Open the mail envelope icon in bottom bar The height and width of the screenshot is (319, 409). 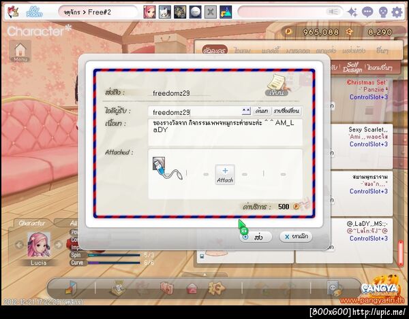coord(192,288)
